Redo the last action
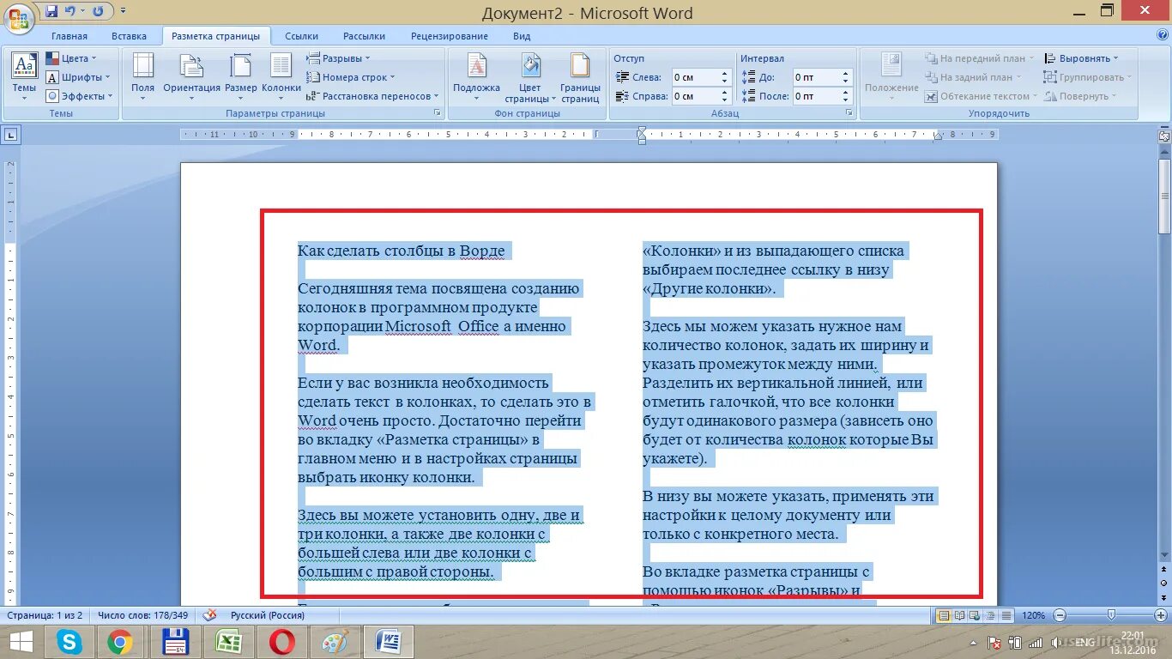This screenshot has width=1172, height=659. tap(98, 12)
